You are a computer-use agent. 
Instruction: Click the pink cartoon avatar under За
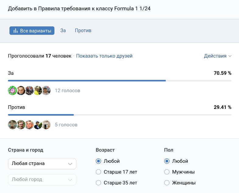point(12,90)
